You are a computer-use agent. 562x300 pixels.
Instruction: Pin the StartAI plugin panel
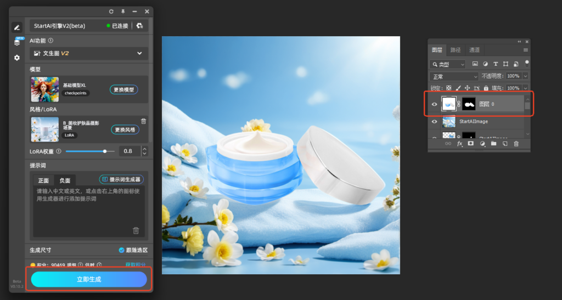(x=123, y=12)
